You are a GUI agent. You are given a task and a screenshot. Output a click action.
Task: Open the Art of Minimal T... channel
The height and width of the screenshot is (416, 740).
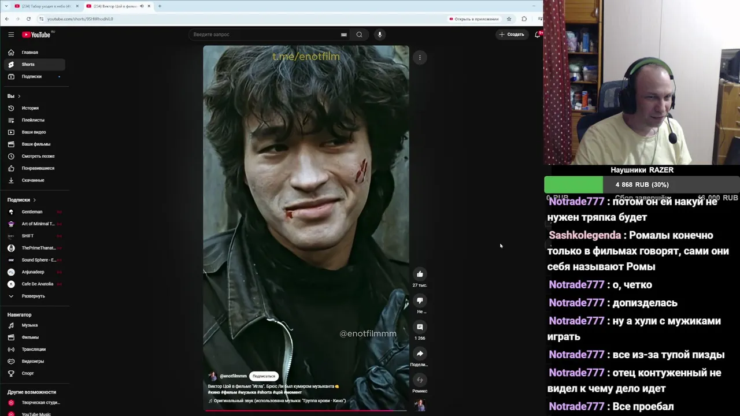coord(35,224)
